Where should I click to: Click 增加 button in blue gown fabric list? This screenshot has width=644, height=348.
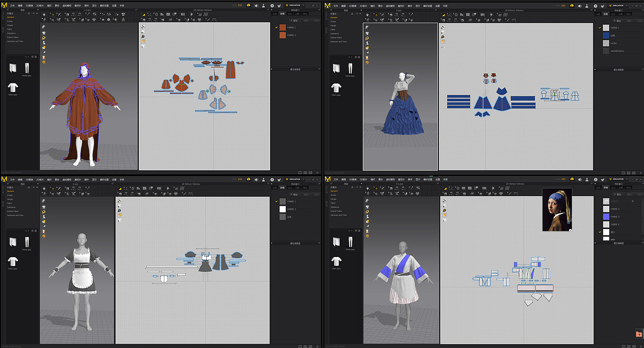coord(618,21)
